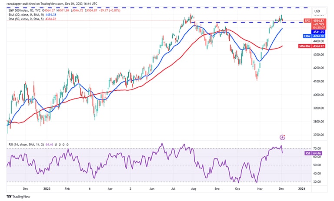Click the 4100.00 price axis label
334x201 pixels.
pyautogui.click(x=319, y=81)
